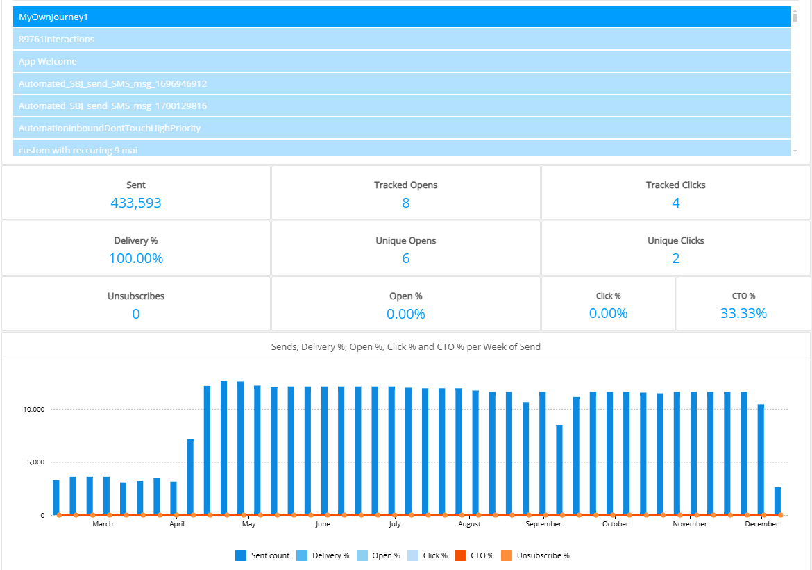Image resolution: width=812 pixels, height=570 pixels.
Task: Toggle the Unsubscribe % legend item
Action: point(507,555)
